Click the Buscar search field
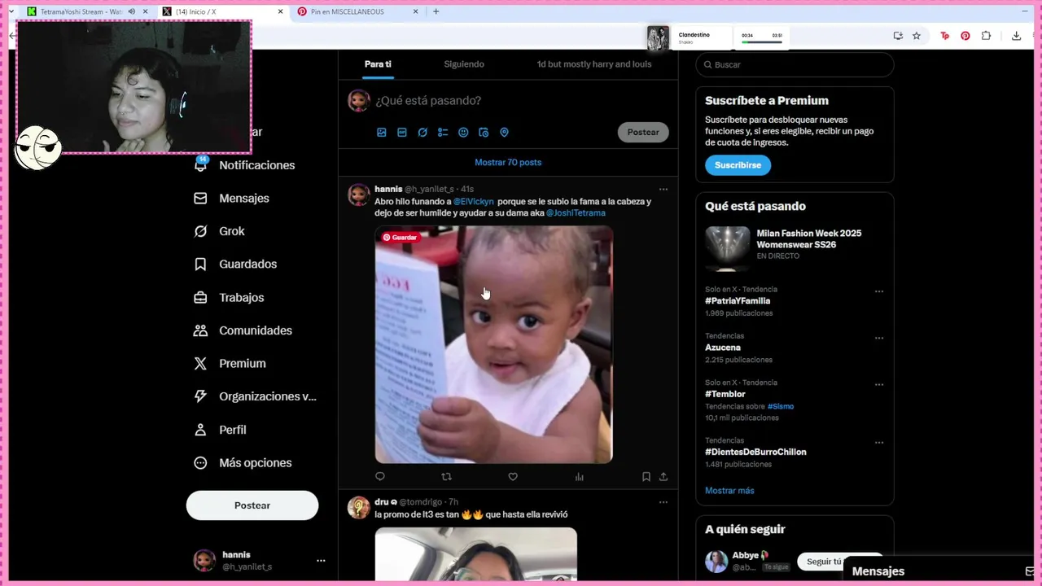 [x=795, y=65]
